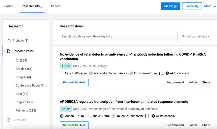
Task: Open the More dropdown menu
Action: [210, 6]
